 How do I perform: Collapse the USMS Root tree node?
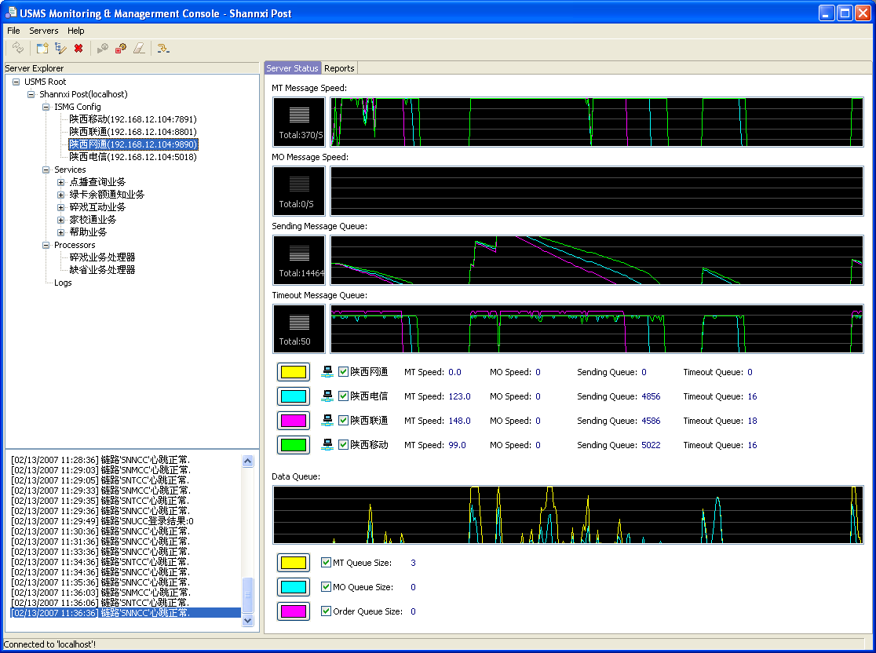coord(16,82)
